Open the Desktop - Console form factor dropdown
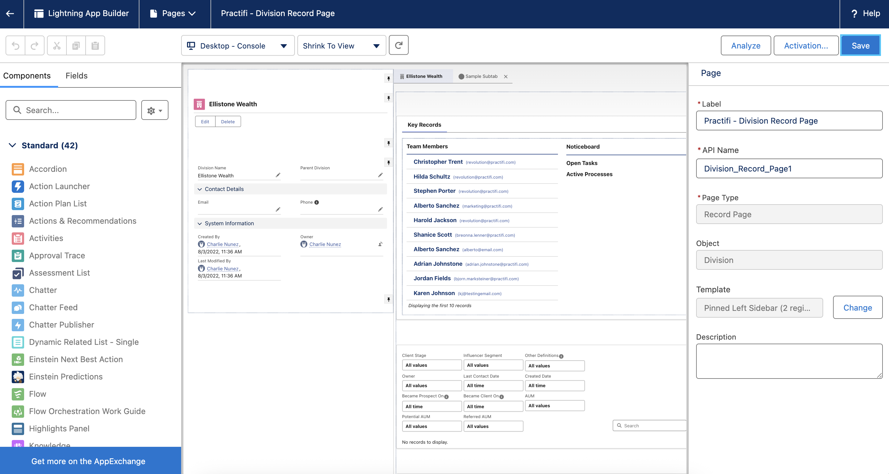The image size is (889, 474). click(x=237, y=46)
